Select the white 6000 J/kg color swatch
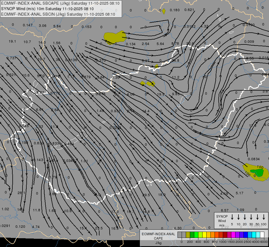The image size is (269, 247). 262,235
